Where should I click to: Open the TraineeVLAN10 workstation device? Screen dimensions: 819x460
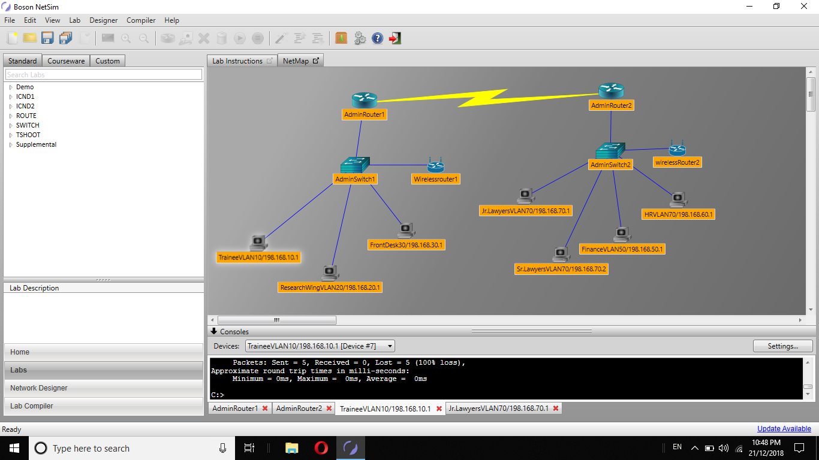[258, 242]
